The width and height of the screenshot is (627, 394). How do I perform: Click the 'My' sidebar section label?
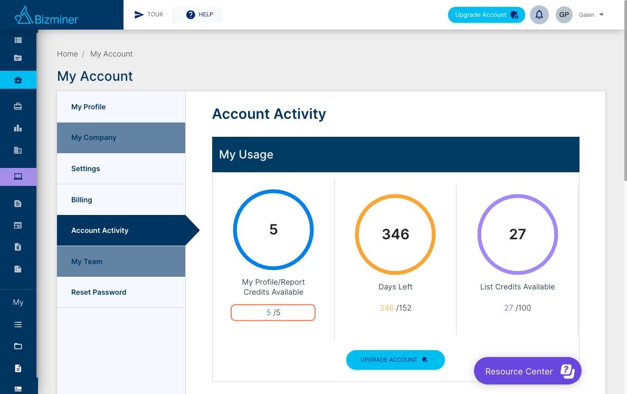(18, 303)
